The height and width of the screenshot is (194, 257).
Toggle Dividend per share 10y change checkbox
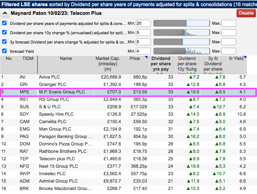(4, 33)
